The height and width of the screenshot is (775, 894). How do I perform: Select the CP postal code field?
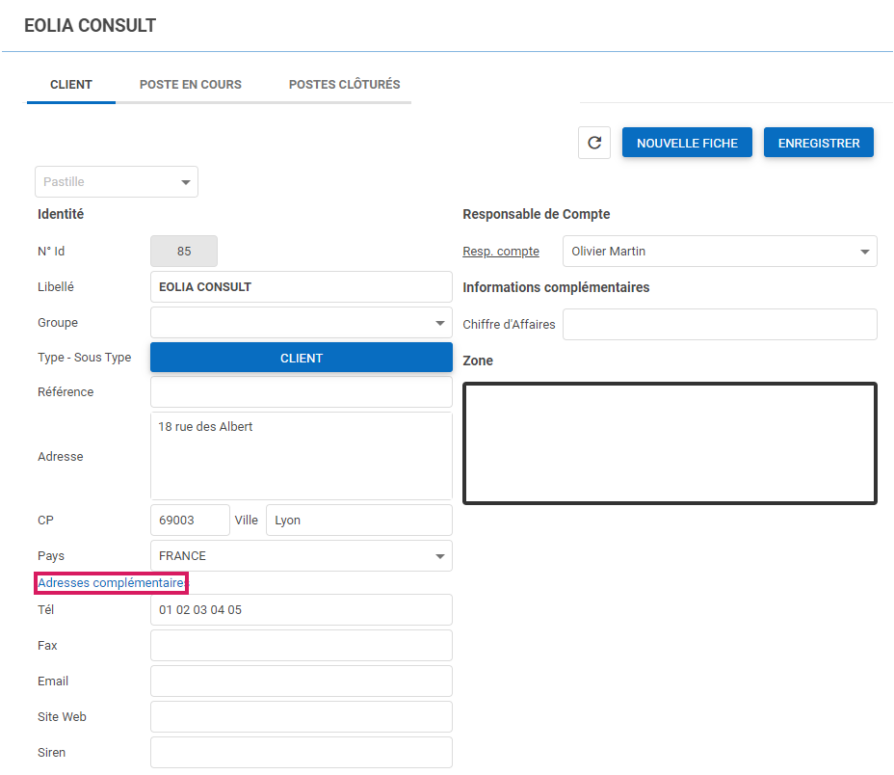point(190,521)
